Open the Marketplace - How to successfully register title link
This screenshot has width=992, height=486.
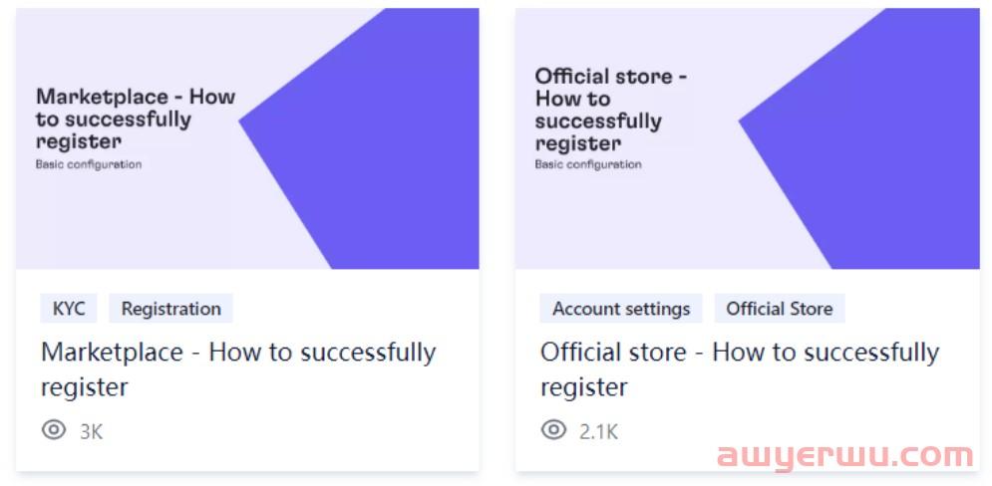[x=238, y=369]
